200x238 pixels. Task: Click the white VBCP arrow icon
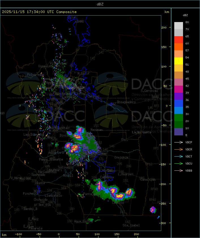point(179,142)
